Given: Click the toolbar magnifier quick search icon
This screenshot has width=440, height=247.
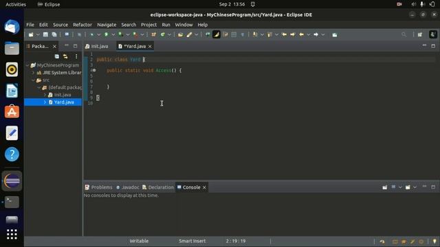Looking at the screenshot, I should tap(404, 35).
